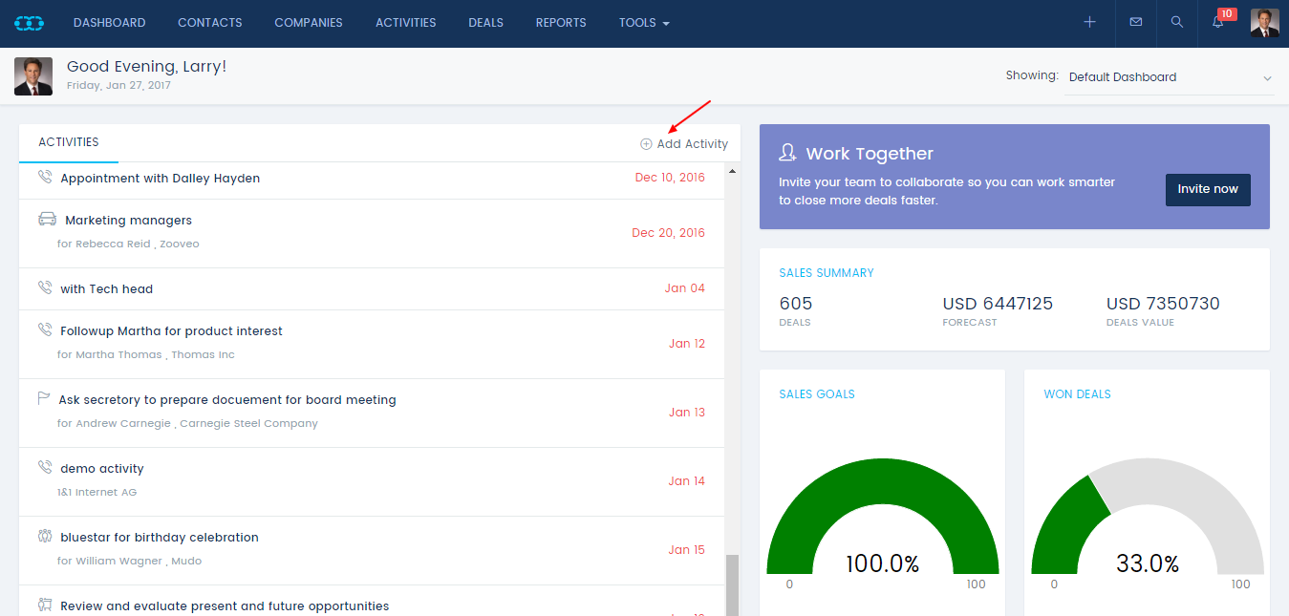Click the Won Deals 33.0% gauge
The image size is (1289, 616).
pos(1148,516)
